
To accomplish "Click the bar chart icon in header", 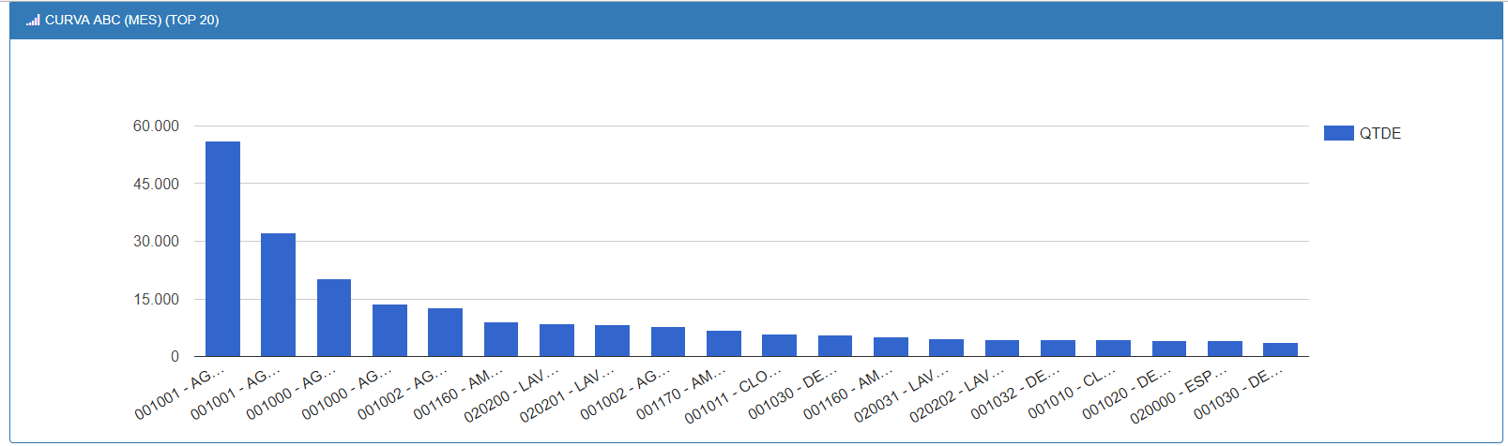I will [33, 20].
